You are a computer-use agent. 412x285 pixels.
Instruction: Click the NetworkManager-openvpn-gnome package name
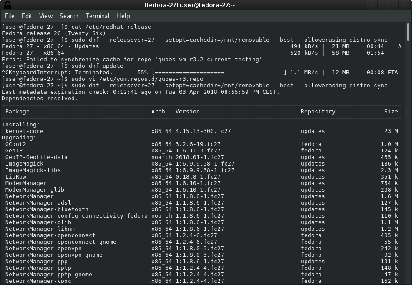(x=54, y=255)
